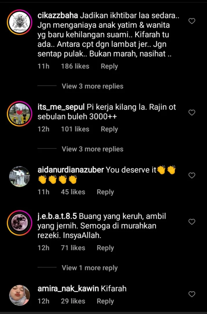Tap heart icon on its_me_sepul's comment
The height and width of the screenshot is (314, 207).
click(192, 113)
